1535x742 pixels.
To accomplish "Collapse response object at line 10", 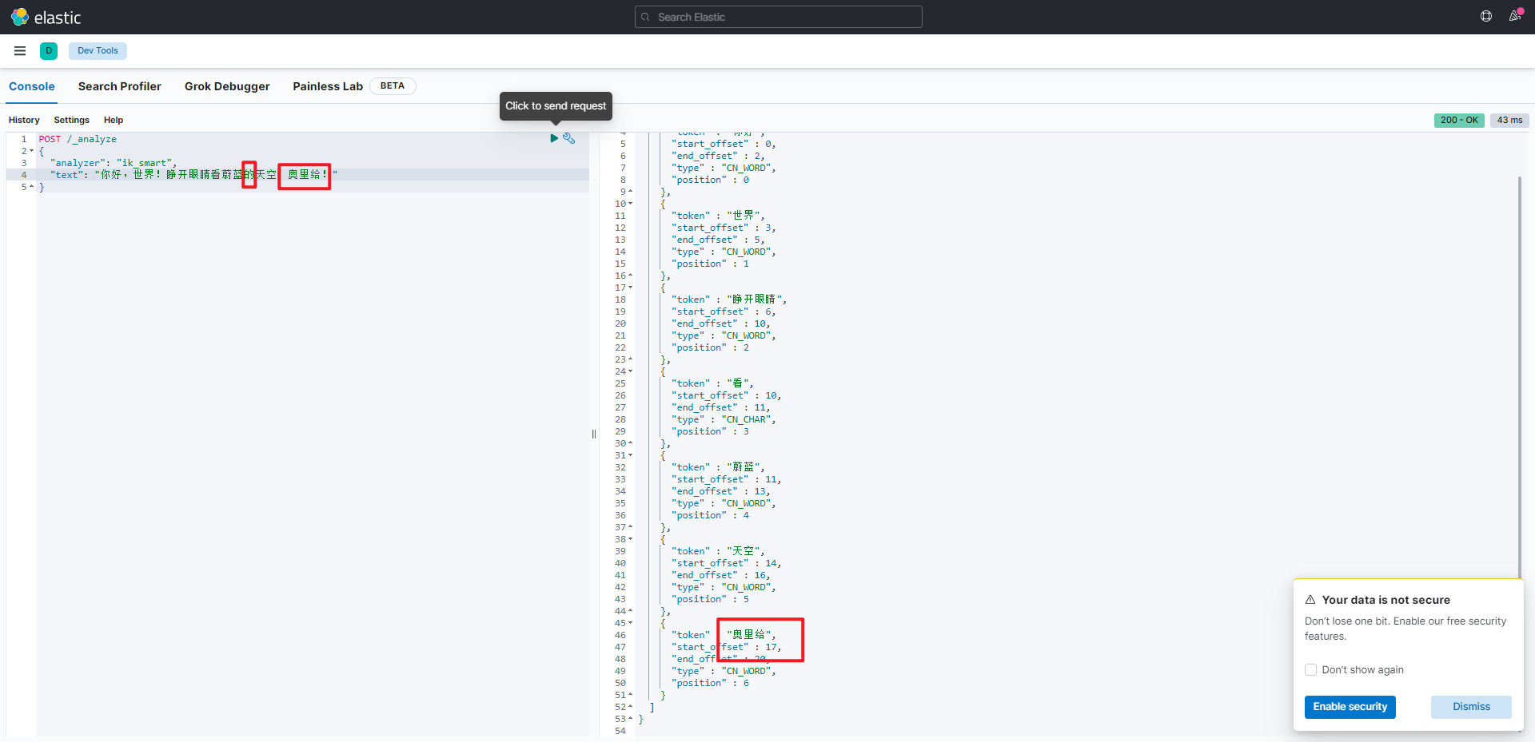I will click(630, 204).
